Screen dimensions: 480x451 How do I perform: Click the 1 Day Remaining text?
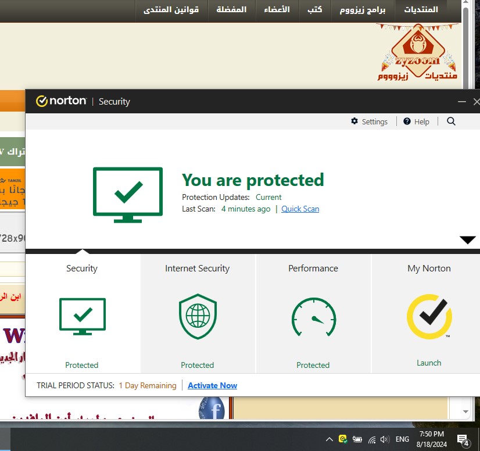148,385
